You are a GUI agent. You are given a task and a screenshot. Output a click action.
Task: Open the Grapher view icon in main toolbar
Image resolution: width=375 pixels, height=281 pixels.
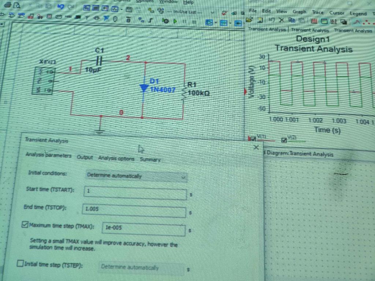pos(115,9)
